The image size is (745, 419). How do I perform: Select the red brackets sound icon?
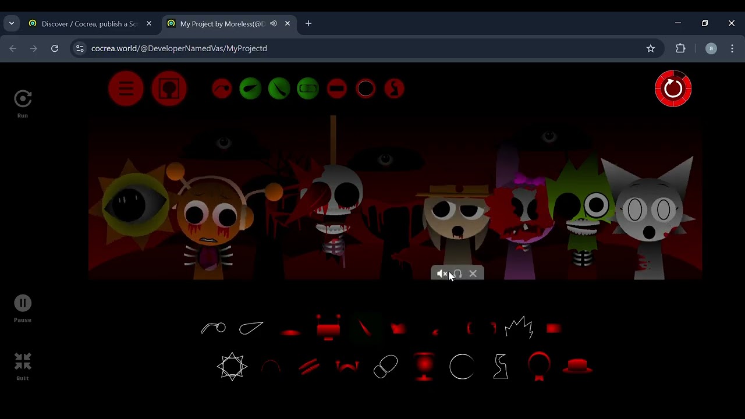(x=481, y=329)
